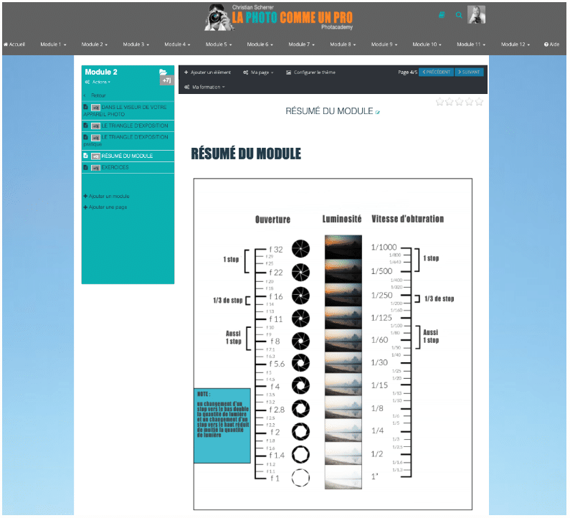Viewport: 570px width, 518px height.
Task: Open Le triangle d'exposition pratique page
Action: pos(128,141)
